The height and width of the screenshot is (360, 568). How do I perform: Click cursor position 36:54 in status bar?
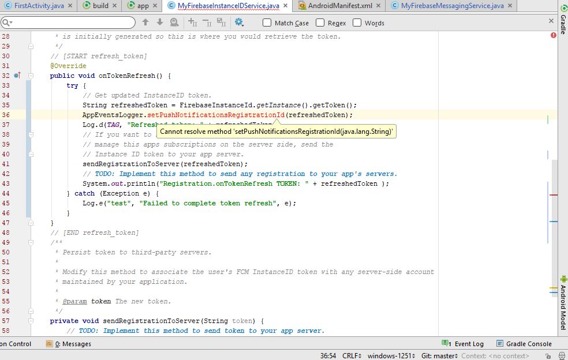328,355
